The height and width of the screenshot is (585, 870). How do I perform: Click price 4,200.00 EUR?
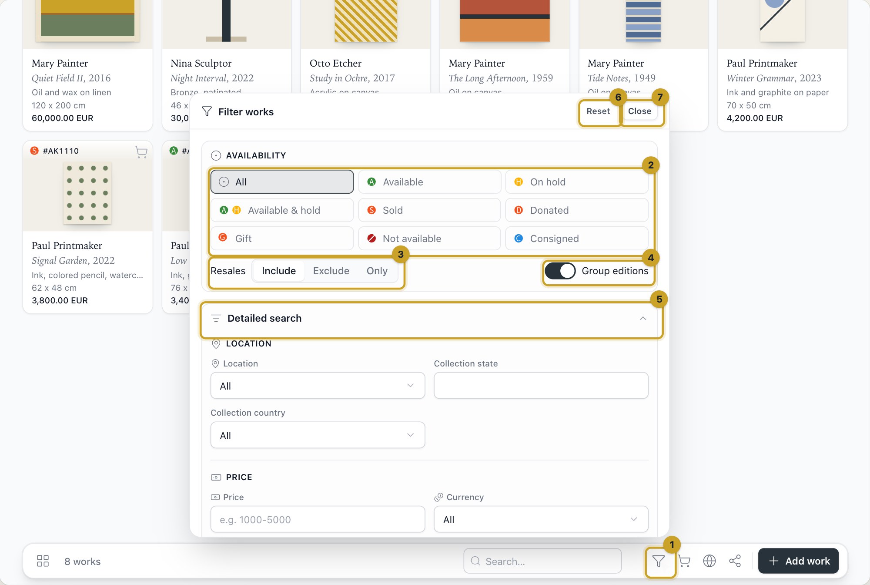click(755, 118)
